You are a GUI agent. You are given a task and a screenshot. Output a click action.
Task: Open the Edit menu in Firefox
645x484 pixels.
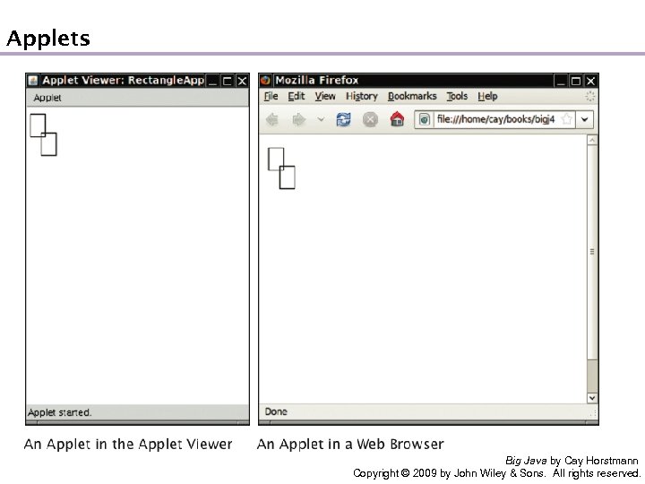click(x=297, y=96)
